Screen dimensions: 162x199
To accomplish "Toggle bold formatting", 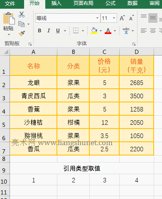I will click(x=39, y=31).
